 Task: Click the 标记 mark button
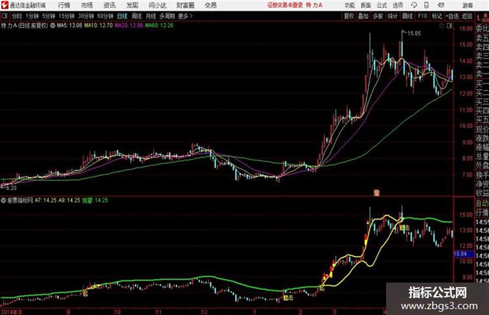coord(437,16)
